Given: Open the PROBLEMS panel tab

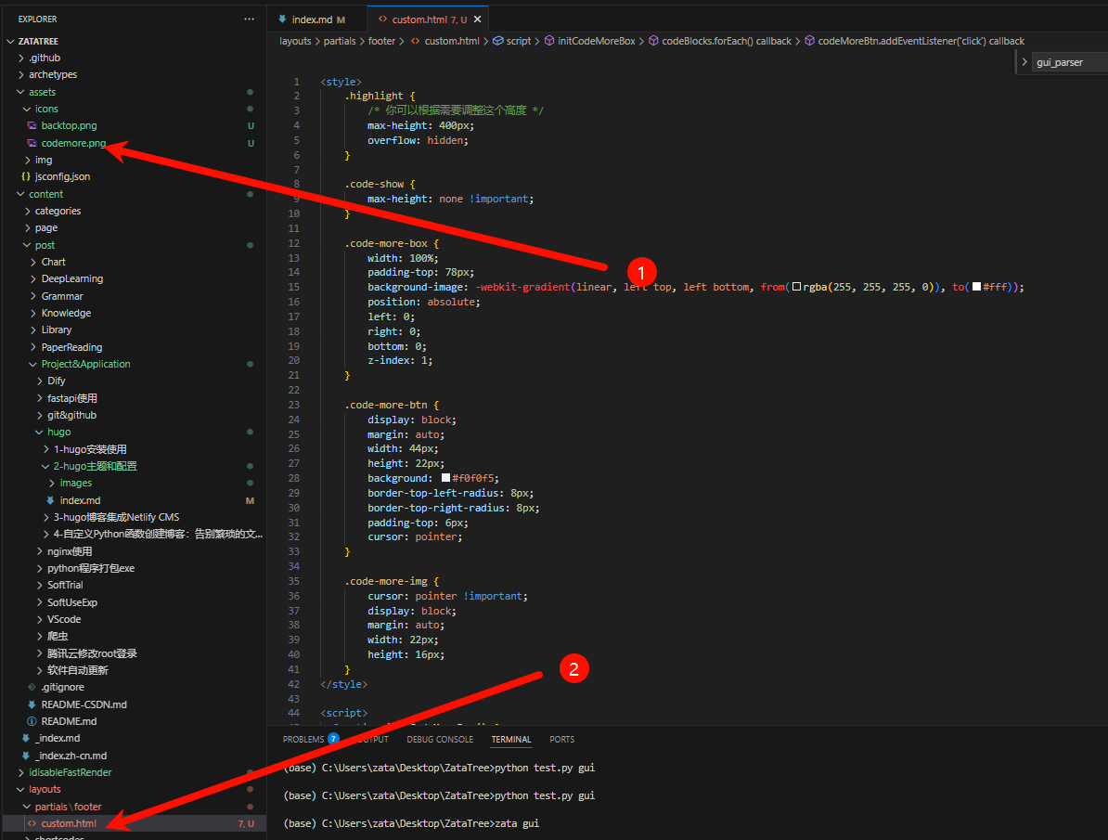Looking at the screenshot, I should (x=303, y=740).
